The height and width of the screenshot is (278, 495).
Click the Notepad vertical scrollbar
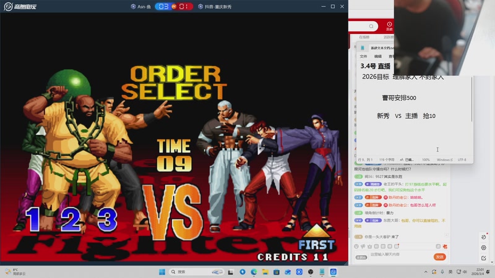pos(472,99)
